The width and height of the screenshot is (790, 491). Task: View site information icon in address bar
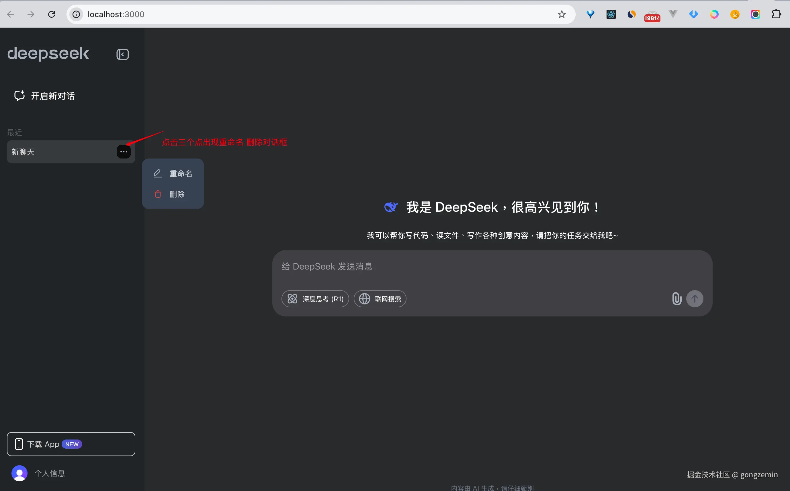pyautogui.click(x=76, y=14)
